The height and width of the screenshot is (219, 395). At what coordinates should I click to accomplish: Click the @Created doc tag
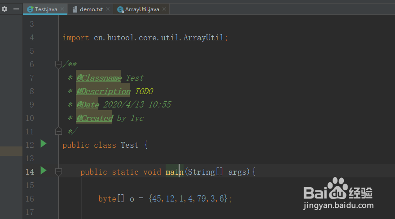(94, 118)
